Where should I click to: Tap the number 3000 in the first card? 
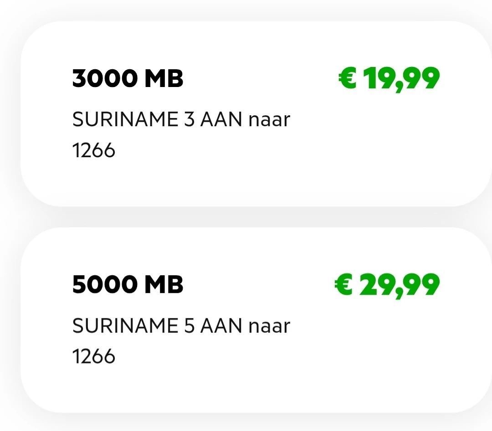[x=105, y=79]
